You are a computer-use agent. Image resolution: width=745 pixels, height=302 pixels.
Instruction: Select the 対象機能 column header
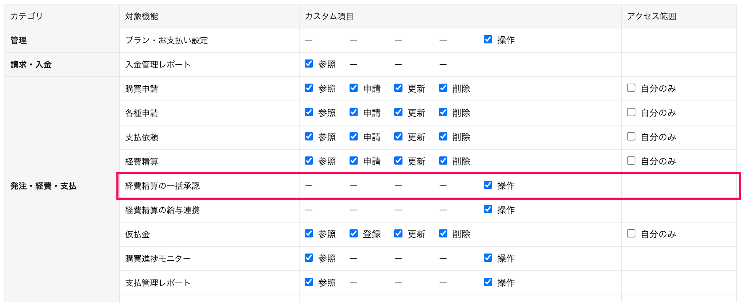pos(210,16)
